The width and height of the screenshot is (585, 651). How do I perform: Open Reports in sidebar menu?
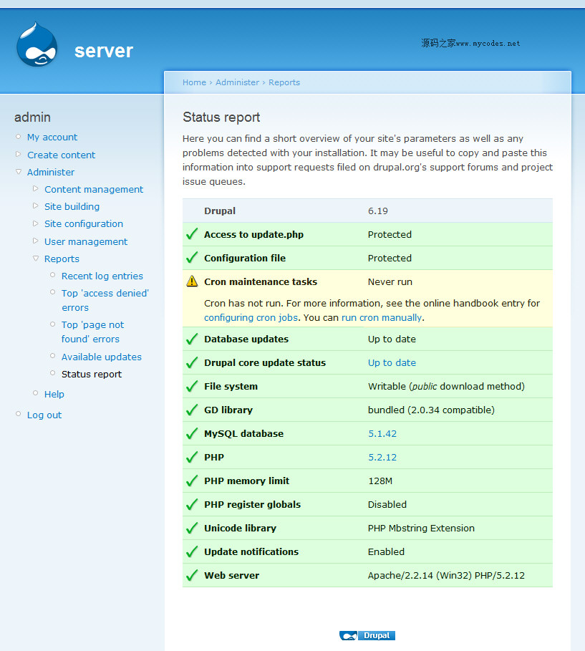(62, 259)
